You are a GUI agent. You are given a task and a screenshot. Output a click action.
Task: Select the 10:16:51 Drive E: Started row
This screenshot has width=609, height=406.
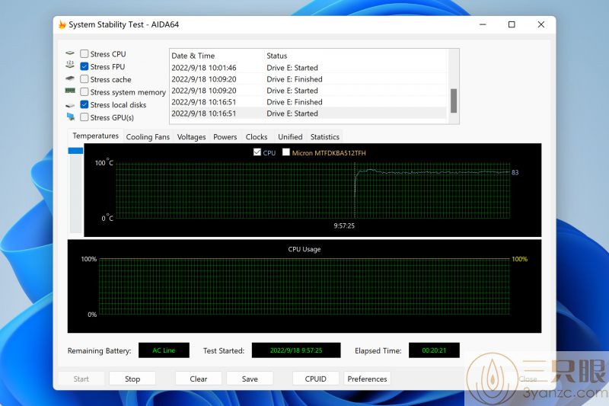pyautogui.click(x=308, y=113)
